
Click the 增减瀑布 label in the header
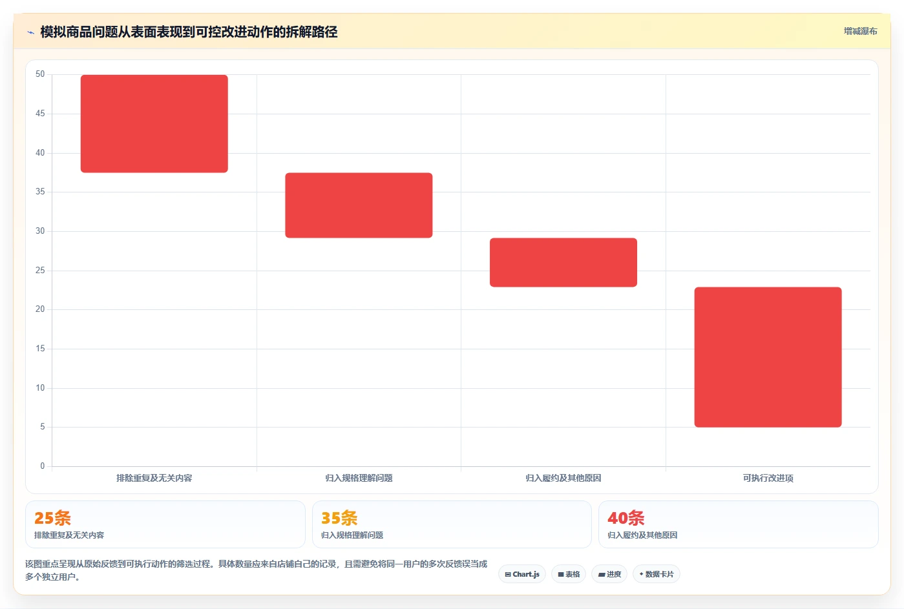tap(860, 31)
